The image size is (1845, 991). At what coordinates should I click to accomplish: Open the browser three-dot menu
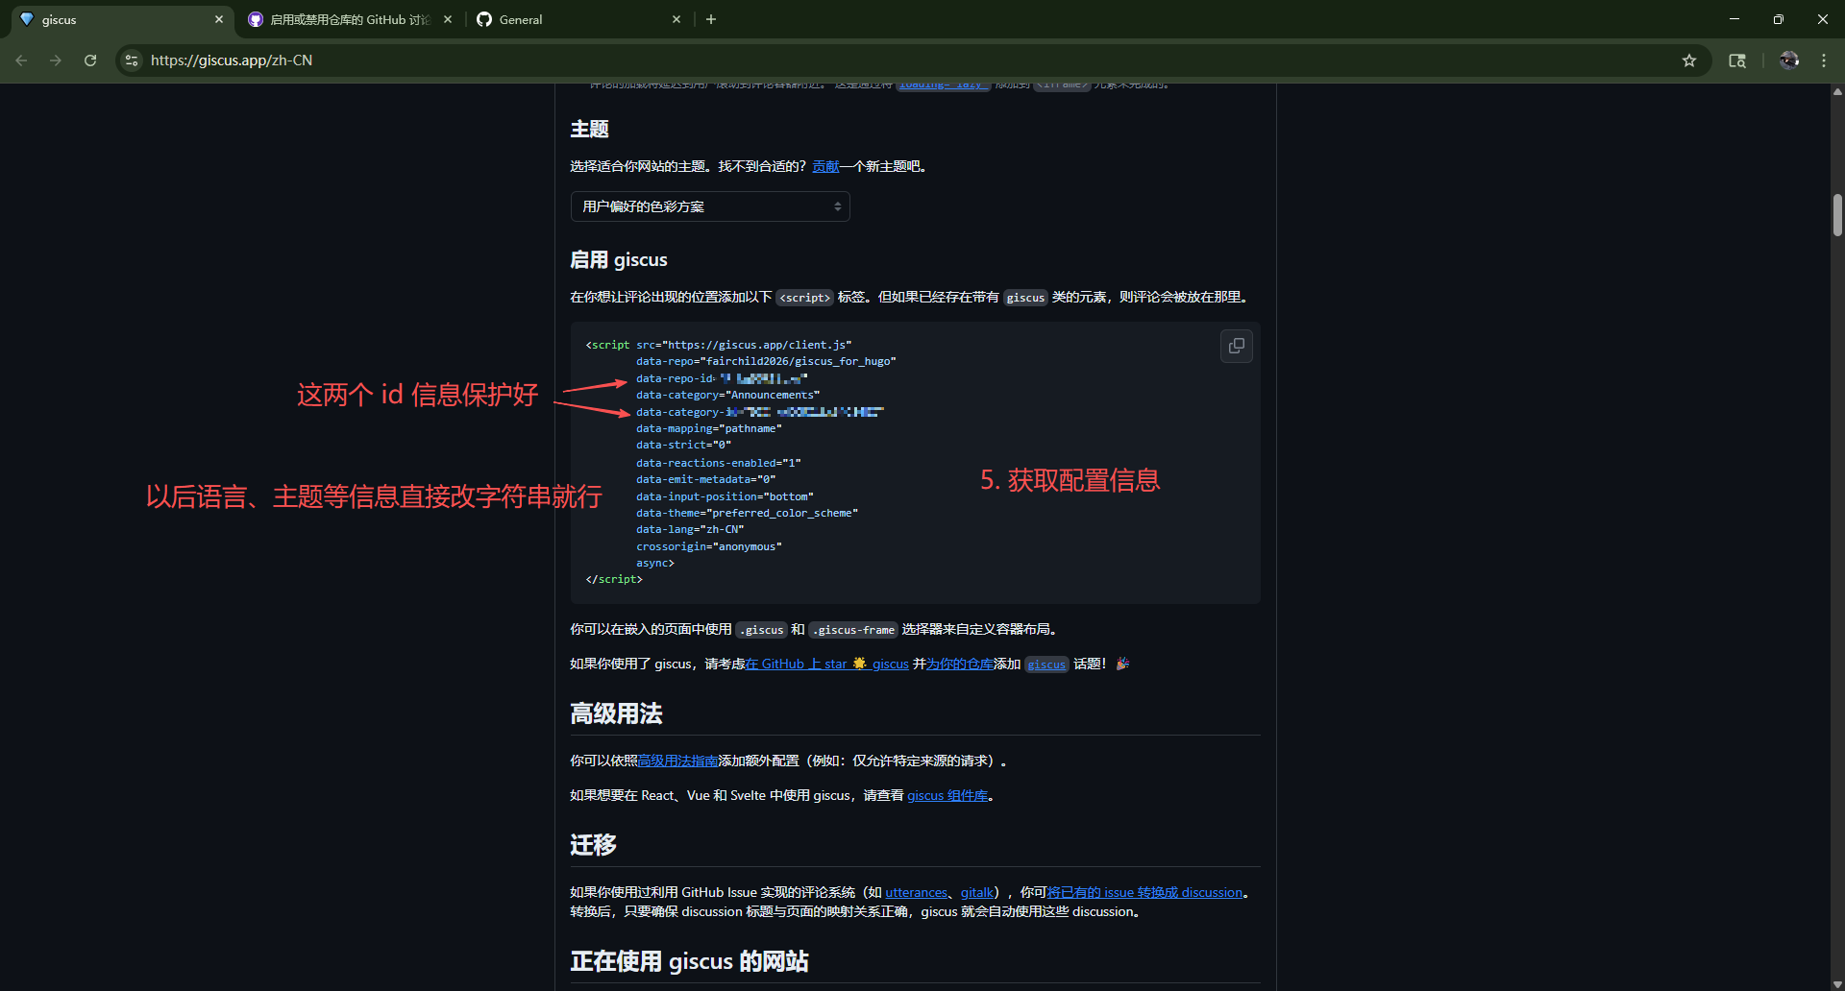(x=1823, y=60)
